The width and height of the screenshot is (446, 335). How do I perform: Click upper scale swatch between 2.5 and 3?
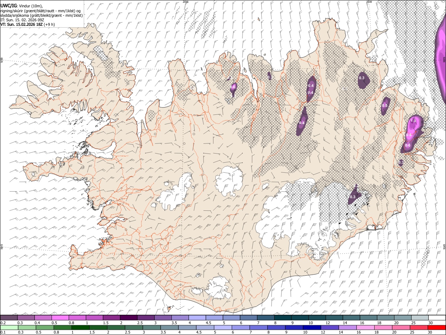pos(145,318)
